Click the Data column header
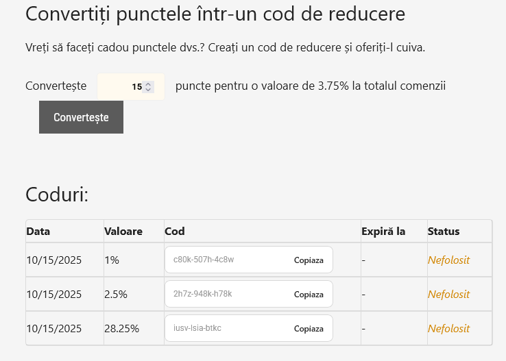Image resolution: width=506 pixels, height=361 pixels. (38, 232)
